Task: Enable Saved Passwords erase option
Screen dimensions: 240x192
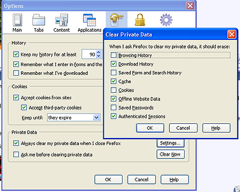Action: click(113, 108)
